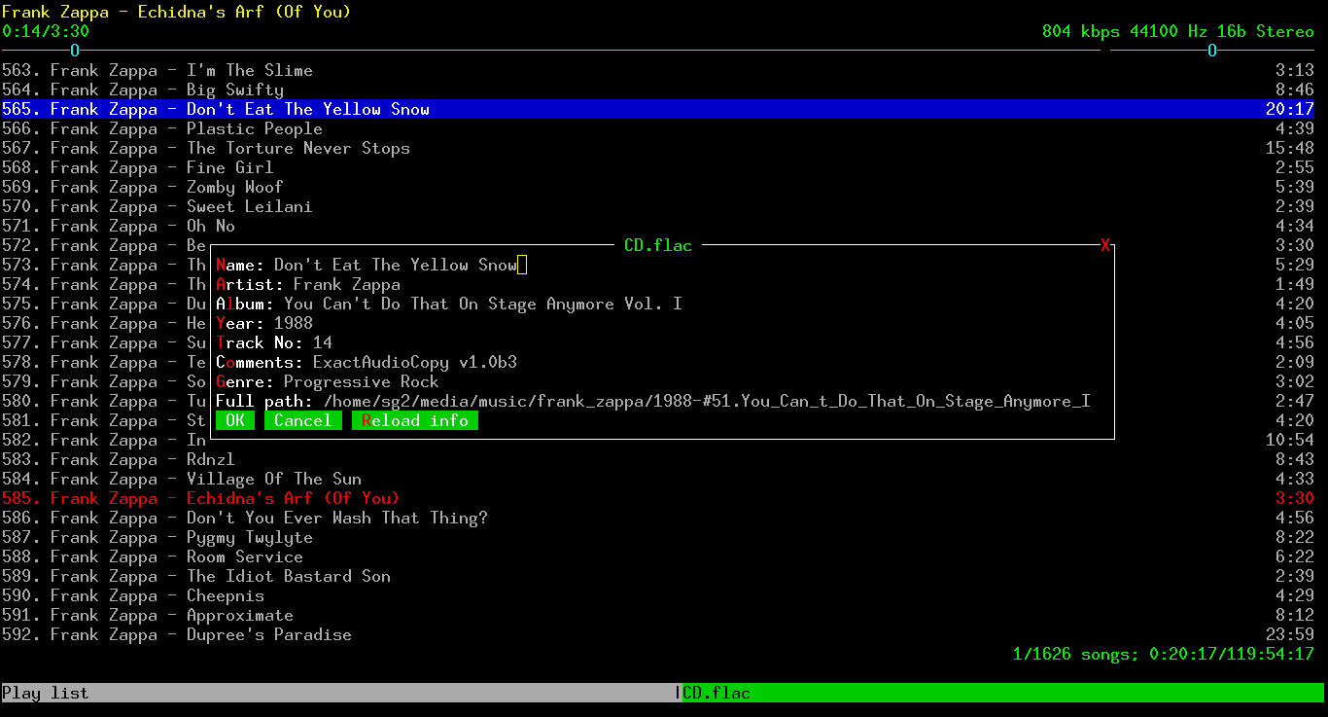The image size is (1328, 717).
Task: Close the CD.flac dialog with the red X
Action: click(1105, 245)
